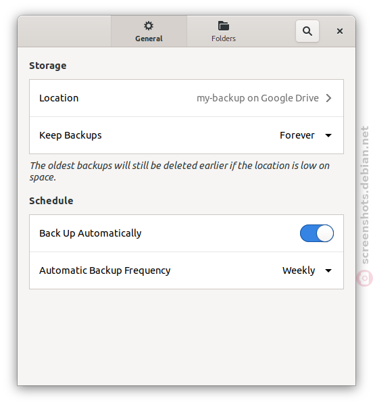Click the gear icon on the General tab
Screen dimensions: 373x405
tap(149, 26)
